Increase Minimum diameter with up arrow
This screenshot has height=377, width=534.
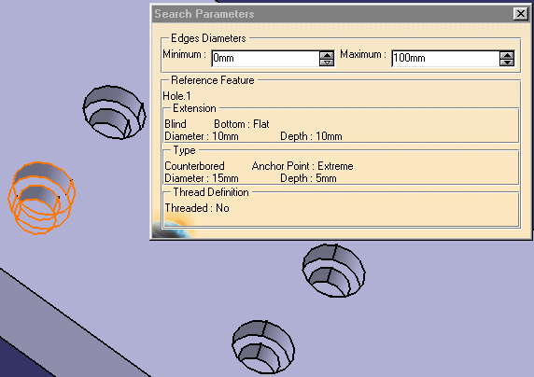327,55
